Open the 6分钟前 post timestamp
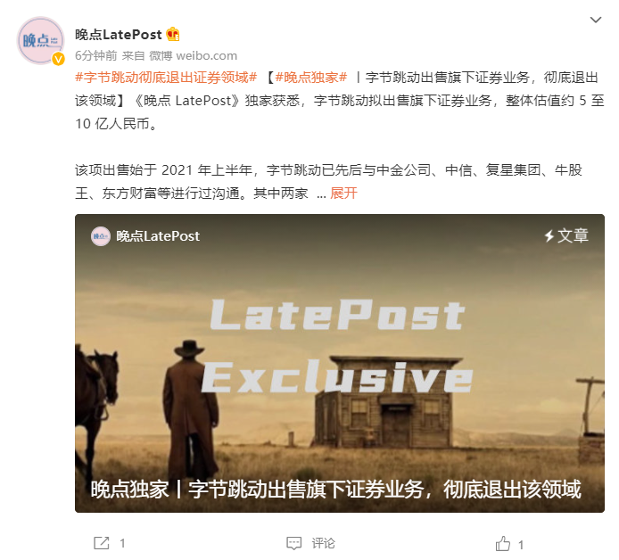 (x=96, y=55)
